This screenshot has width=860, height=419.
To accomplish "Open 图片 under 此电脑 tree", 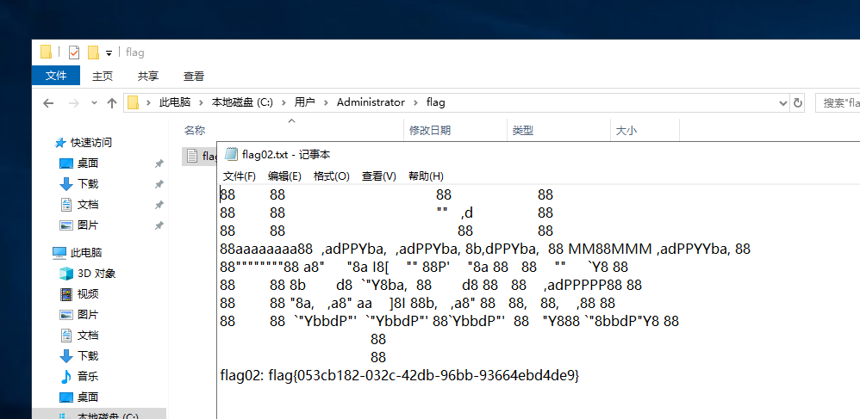I will tap(88, 314).
